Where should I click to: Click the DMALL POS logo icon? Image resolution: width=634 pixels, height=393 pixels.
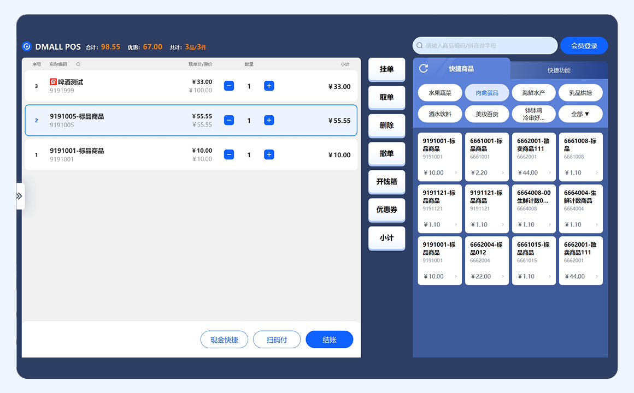(27, 47)
